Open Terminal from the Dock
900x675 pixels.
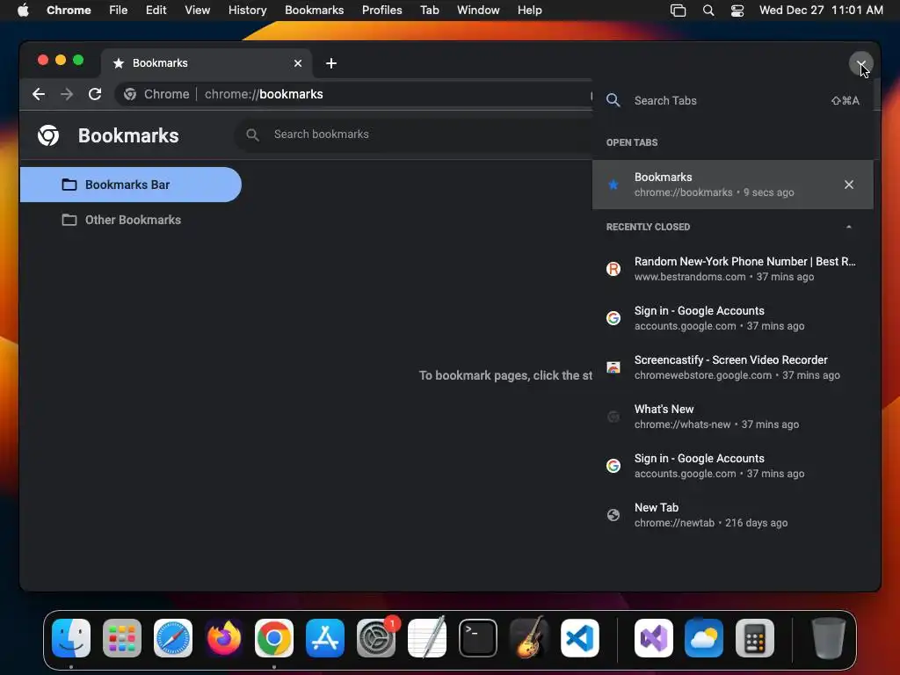tap(478, 638)
